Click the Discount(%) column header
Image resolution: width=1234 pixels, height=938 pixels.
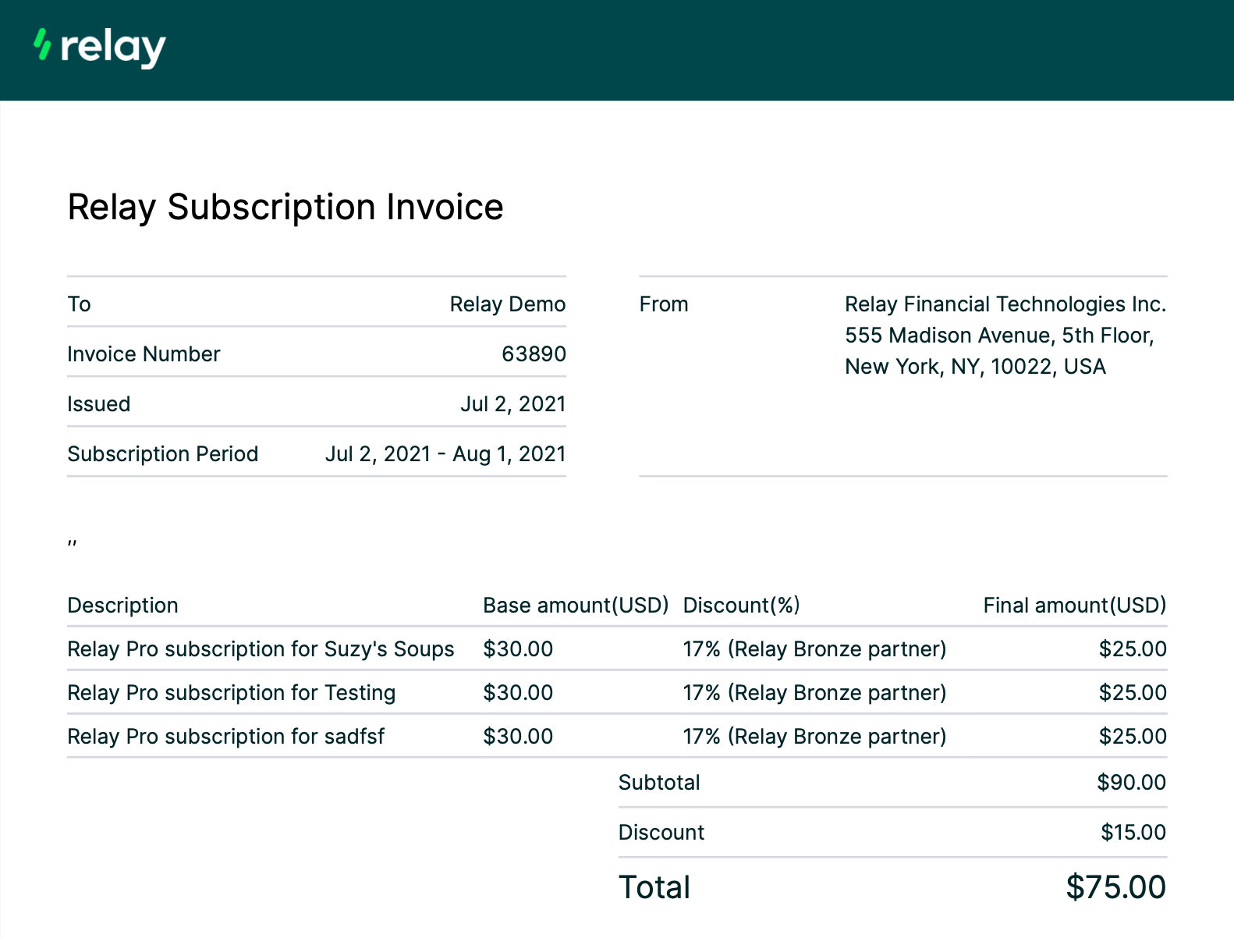point(741,606)
